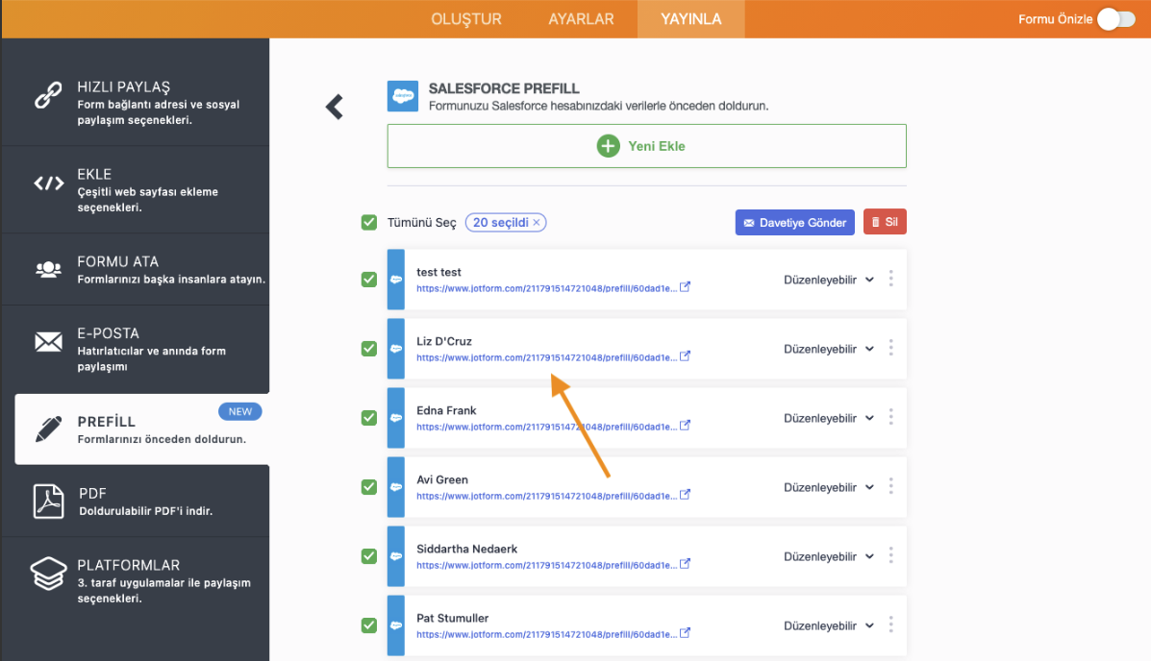Open the prefill URL link for Liz D'Cruz
This screenshot has width=1151, height=661.
pyautogui.click(x=546, y=357)
